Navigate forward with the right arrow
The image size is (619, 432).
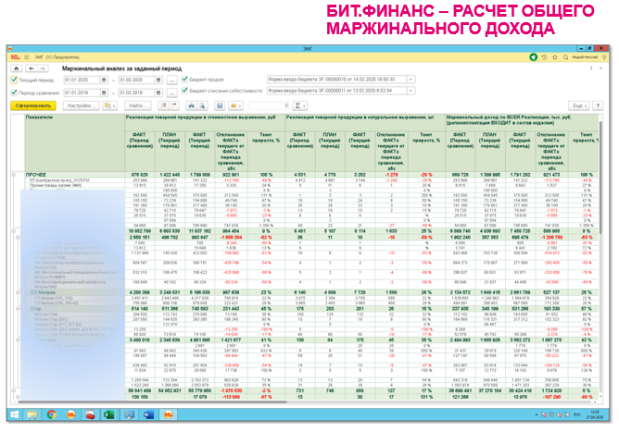[43, 68]
